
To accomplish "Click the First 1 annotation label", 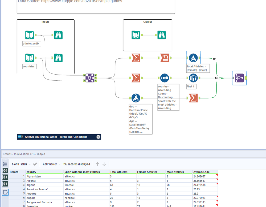I will pyautogui.click(x=191, y=87).
